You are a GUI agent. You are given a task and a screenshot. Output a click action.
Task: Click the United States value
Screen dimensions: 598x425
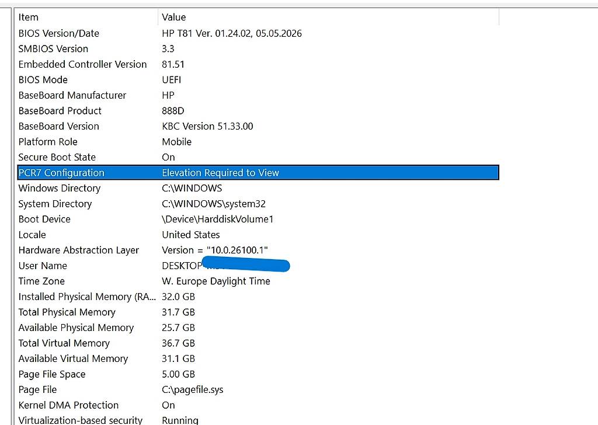click(191, 235)
